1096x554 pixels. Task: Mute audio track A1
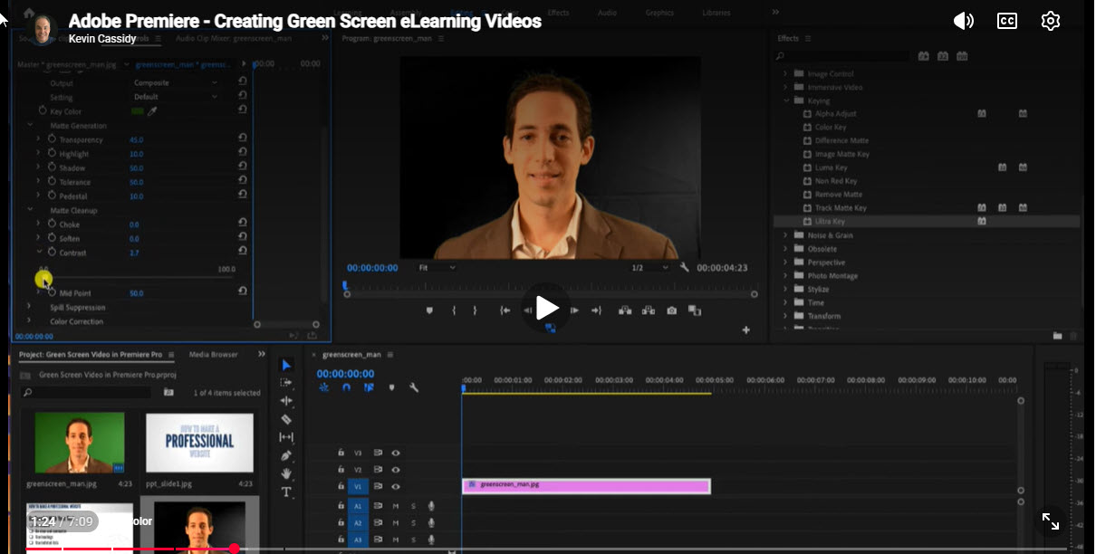(x=396, y=506)
